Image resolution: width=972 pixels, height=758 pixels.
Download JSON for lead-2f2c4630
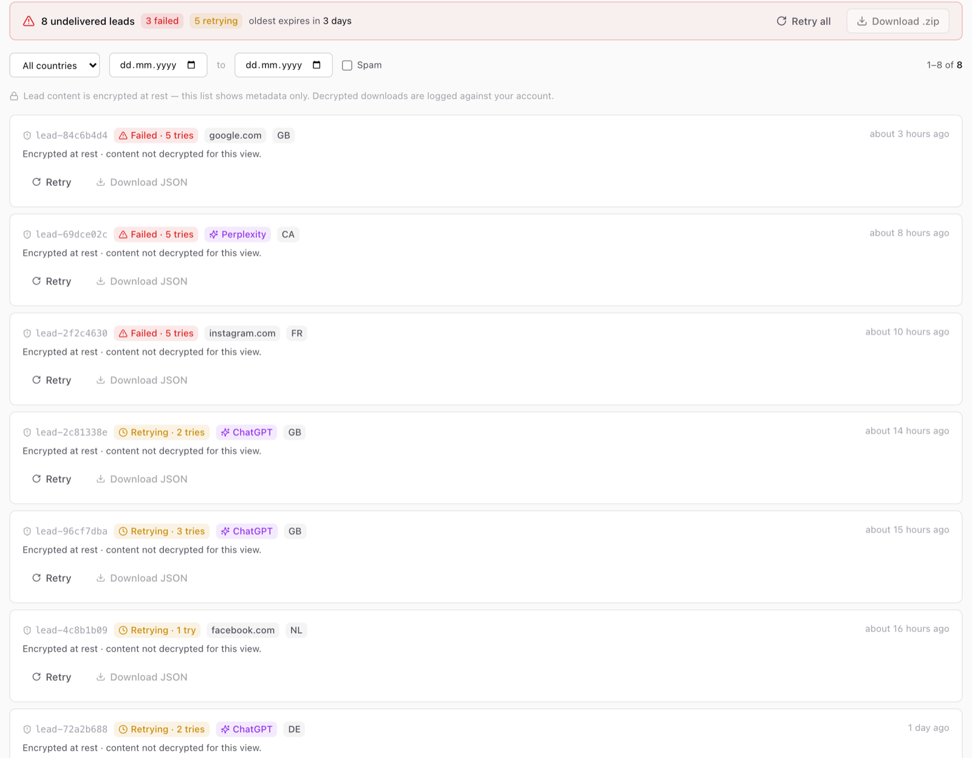142,380
